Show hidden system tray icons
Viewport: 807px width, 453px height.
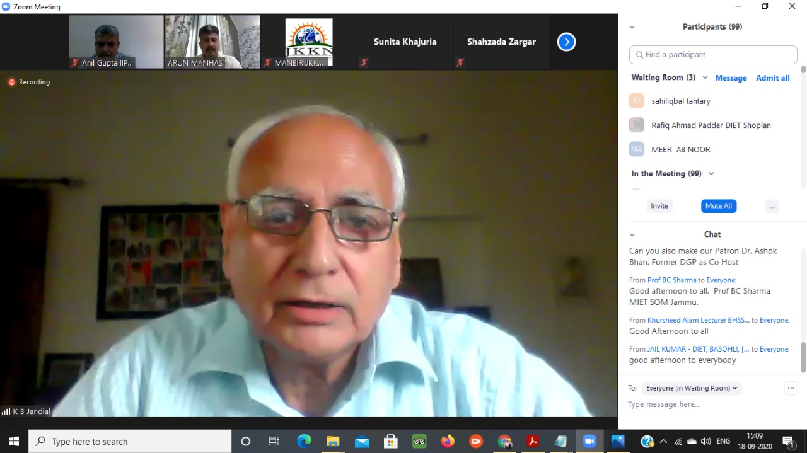click(x=663, y=441)
